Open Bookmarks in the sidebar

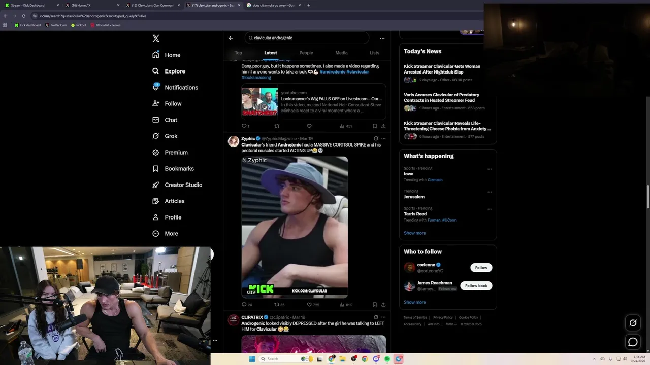(173, 168)
